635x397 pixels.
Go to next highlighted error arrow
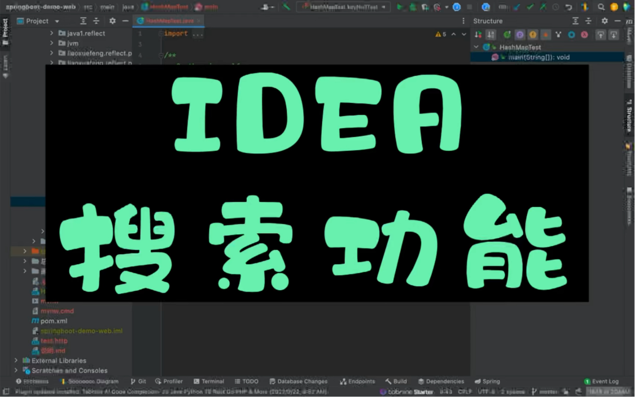tap(464, 34)
